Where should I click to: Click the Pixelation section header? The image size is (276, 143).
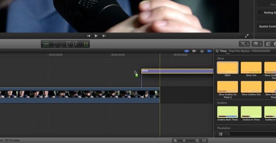(x=224, y=128)
